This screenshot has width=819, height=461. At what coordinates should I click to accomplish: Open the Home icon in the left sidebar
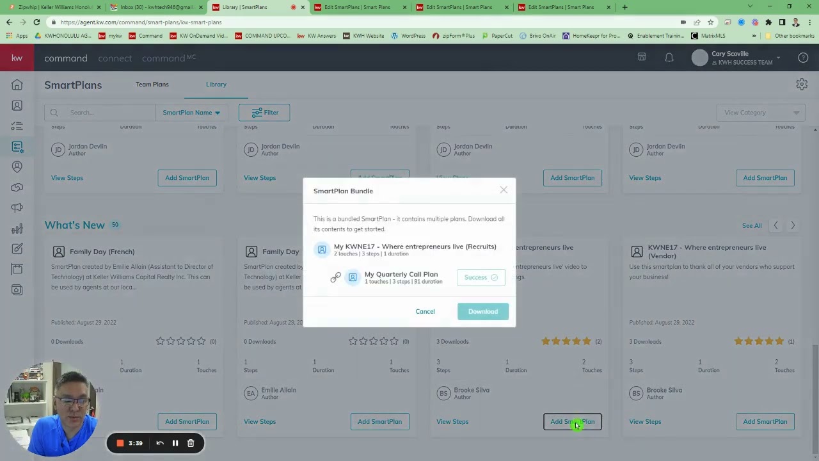click(17, 85)
